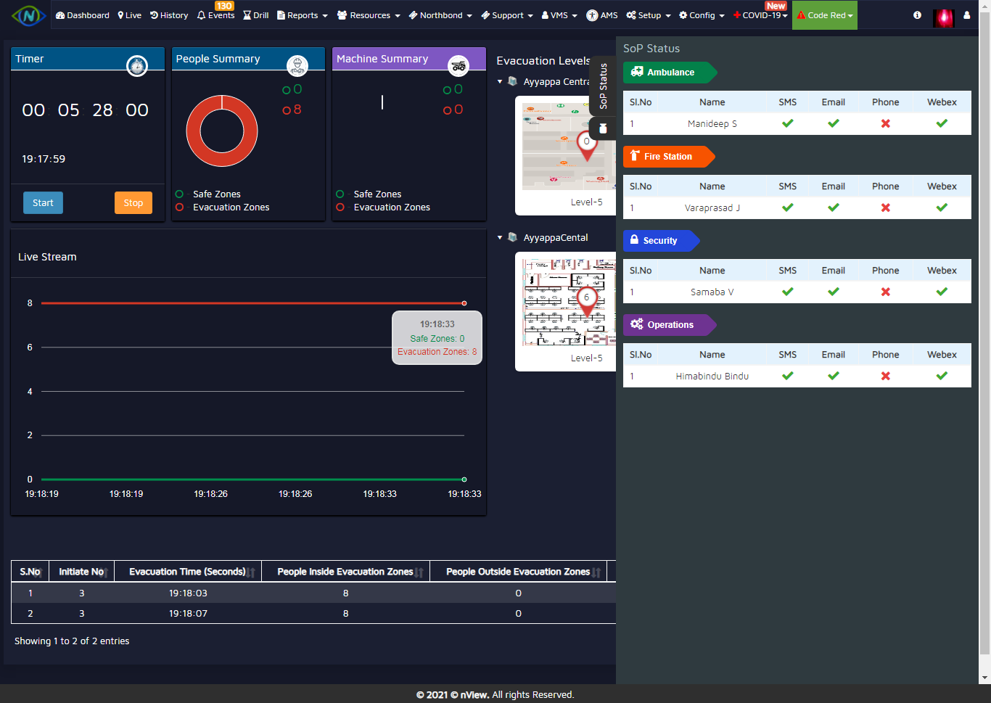Viewport: 991px width, 703px height.
Task: Click the Operations gears icon
Action: pos(637,324)
